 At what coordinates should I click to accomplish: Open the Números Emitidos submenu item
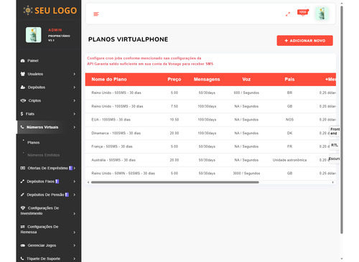click(x=43, y=155)
